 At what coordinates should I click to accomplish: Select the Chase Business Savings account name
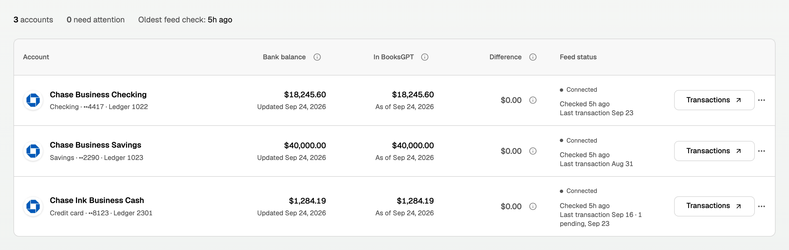click(x=95, y=145)
